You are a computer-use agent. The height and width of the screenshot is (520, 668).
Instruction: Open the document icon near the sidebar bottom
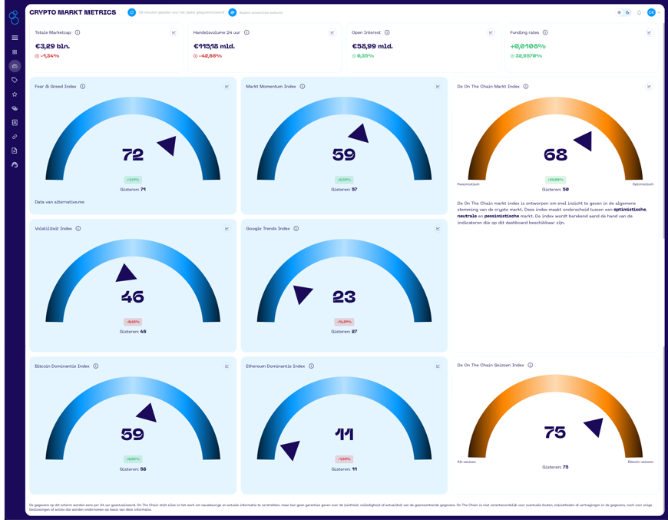pyautogui.click(x=14, y=151)
